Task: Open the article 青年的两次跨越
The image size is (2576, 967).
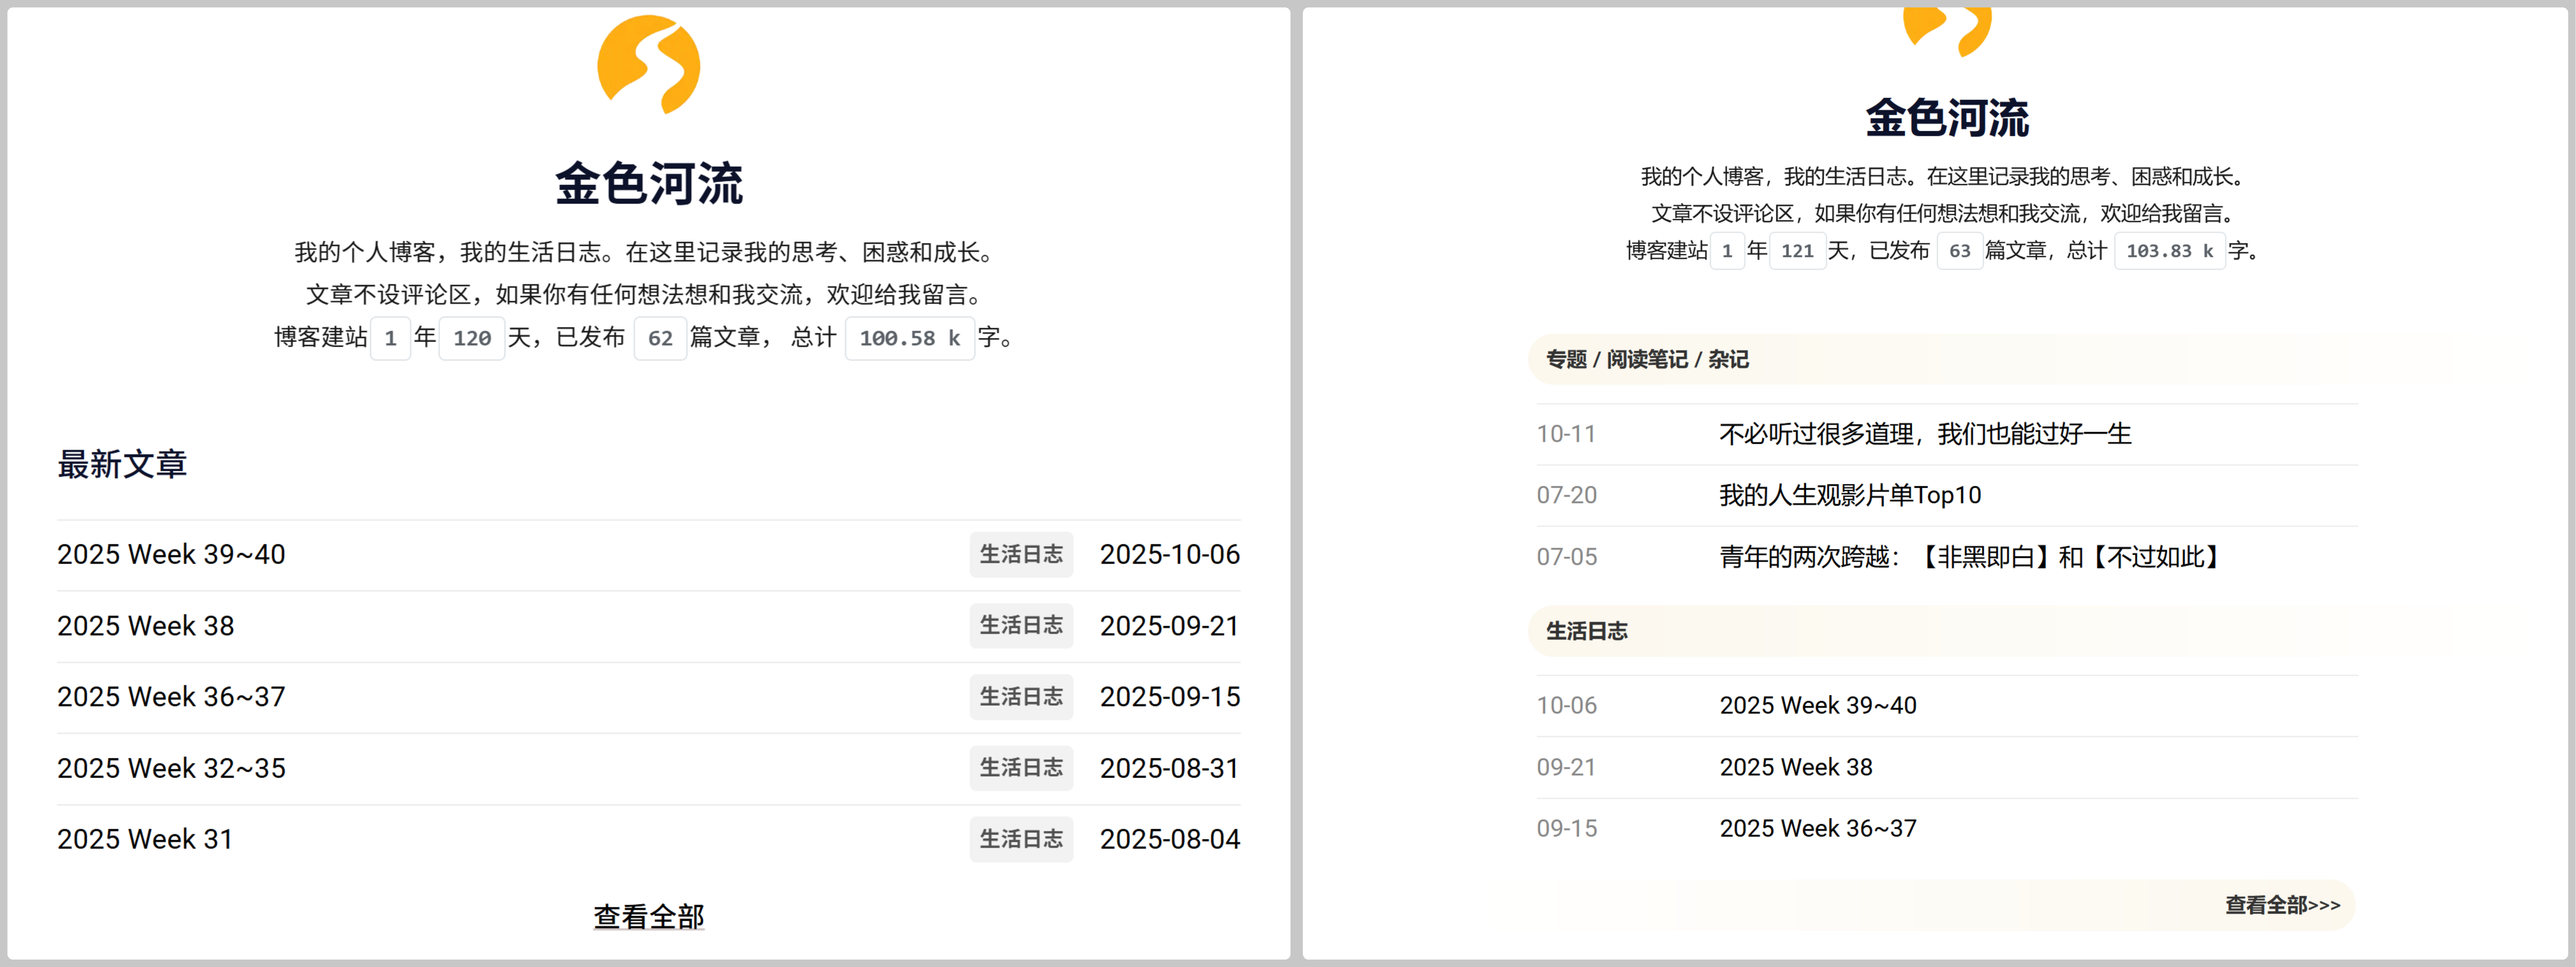Action: (1970, 556)
